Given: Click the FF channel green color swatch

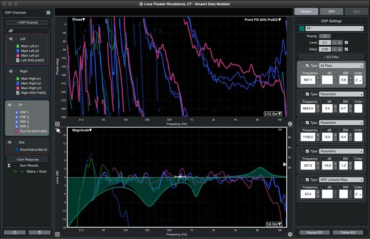Looking at the screenshot, I should (302, 29).
